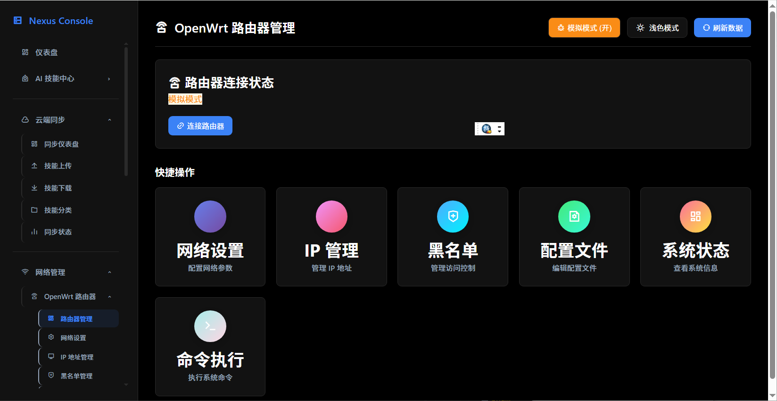Click the router icon beside 路由器连接状态

[x=174, y=83]
